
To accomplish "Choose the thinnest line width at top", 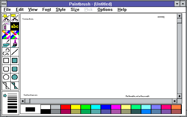I will point(12,94).
